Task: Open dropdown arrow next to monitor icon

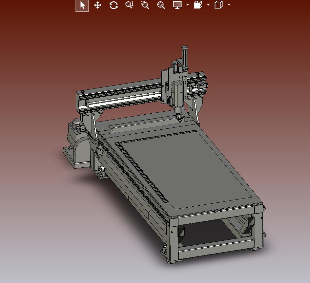Action: pos(187,5)
